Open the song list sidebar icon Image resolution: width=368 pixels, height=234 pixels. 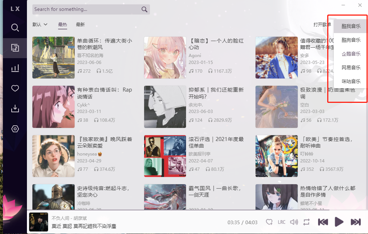point(15,48)
